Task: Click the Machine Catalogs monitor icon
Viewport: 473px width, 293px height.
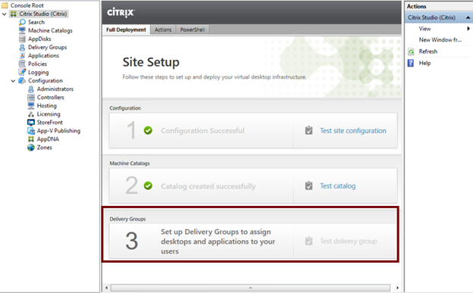Action: (x=22, y=30)
